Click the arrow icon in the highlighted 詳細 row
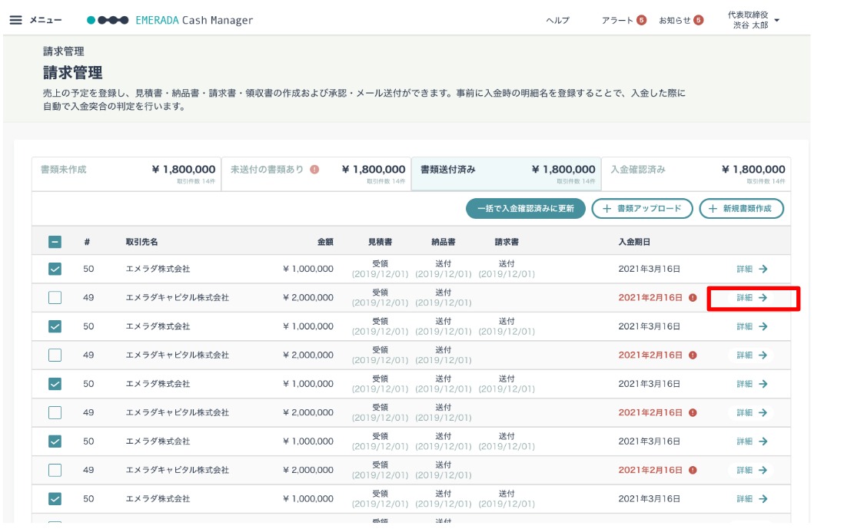The height and width of the screenshot is (529, 844). tap(763, 297)
